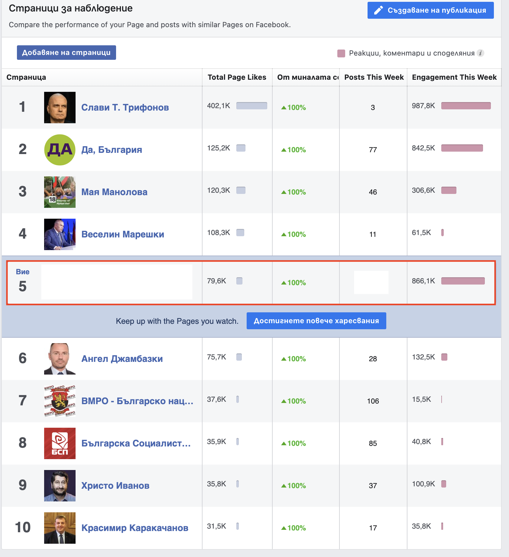The image size is (509, 557).
Task: Click the red БСП party logo
Action: coord(60,443)
